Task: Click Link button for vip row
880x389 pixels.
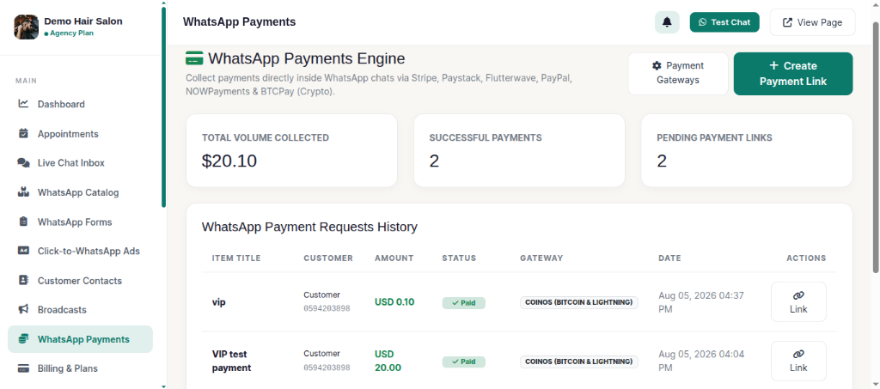Action: (798, 301)
